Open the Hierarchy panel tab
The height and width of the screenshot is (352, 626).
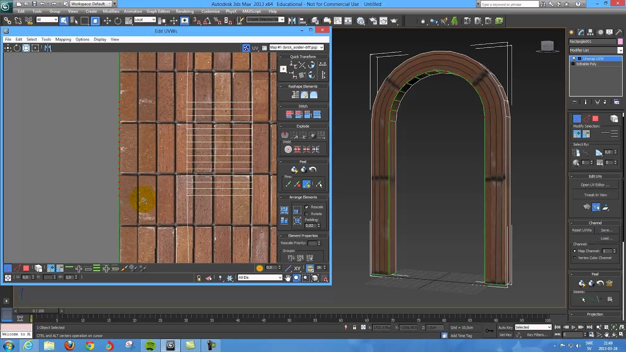coord(590,32)
